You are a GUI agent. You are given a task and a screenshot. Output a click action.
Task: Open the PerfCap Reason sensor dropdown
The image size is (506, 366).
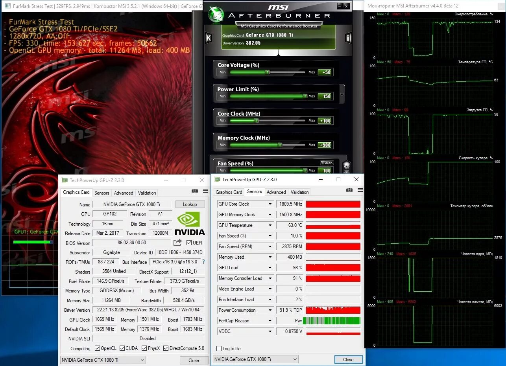coord(270,321)
